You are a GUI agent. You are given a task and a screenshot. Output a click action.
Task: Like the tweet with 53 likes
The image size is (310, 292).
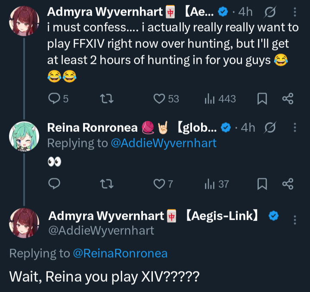[160, 99]
